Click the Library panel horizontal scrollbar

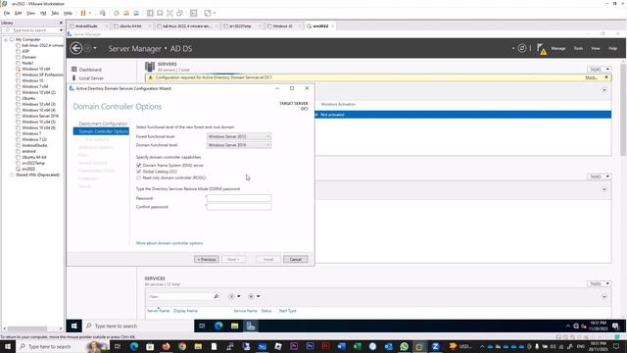(x=27, y=328)
